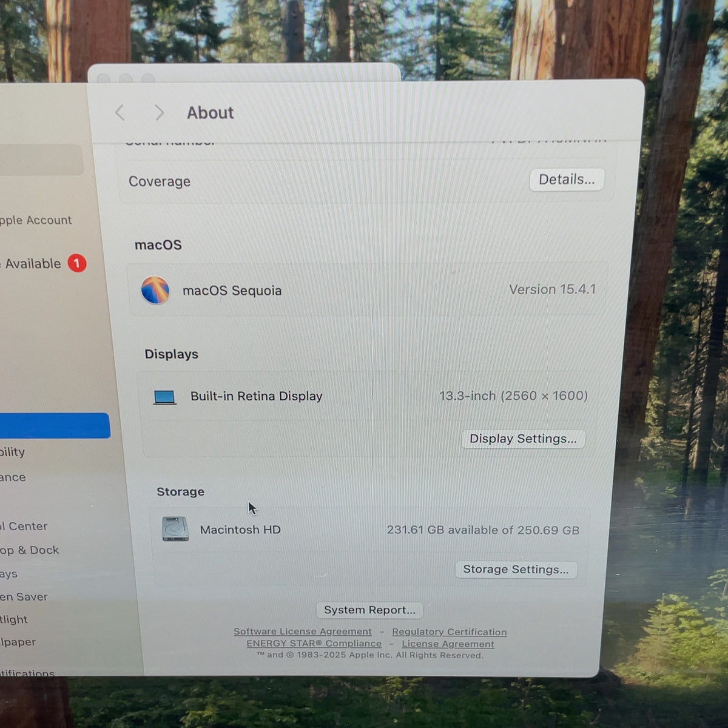Click the macOS Sequoia logo icon

tap(155, 290)
